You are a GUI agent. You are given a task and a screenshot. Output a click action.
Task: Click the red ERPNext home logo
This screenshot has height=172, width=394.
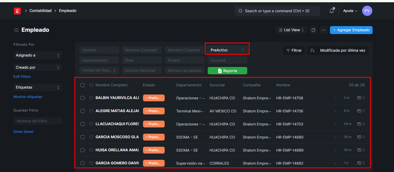click(17, 11)
